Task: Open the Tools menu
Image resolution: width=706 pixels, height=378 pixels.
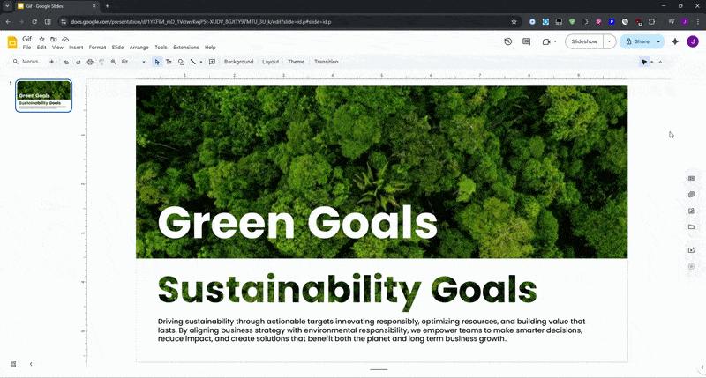Action: tap(161, 48)
